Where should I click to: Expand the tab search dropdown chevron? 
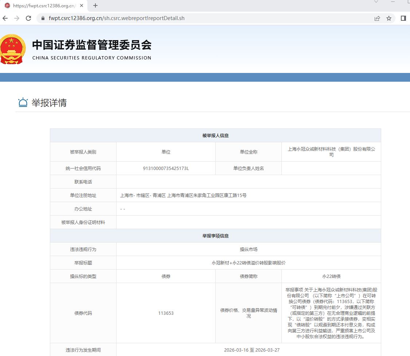tap(376, 2)
